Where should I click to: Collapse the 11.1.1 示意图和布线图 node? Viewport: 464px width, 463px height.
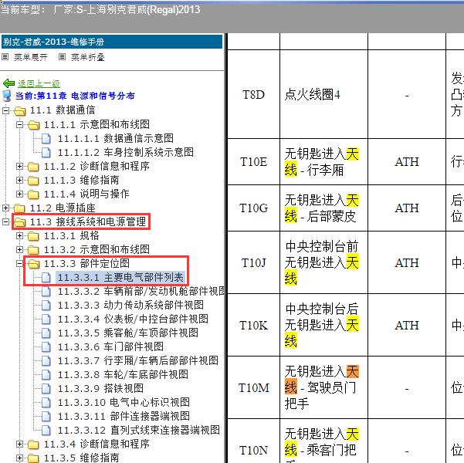[x=19, y=124]
